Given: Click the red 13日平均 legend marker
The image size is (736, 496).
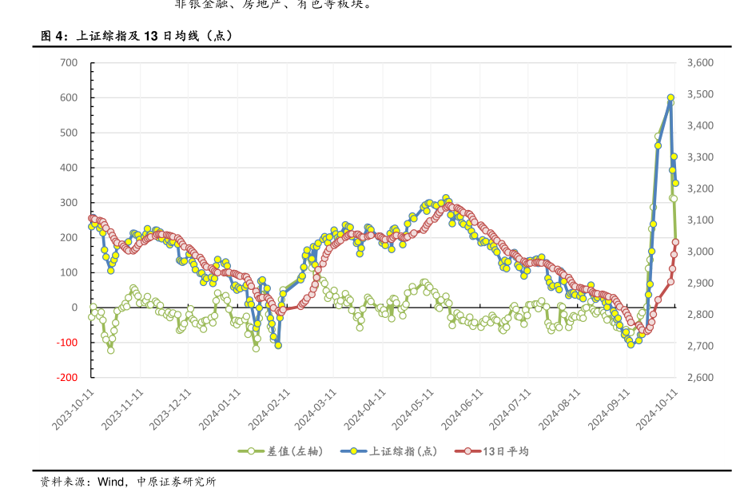Looking at the screenshot, I should tap(468, 451).
